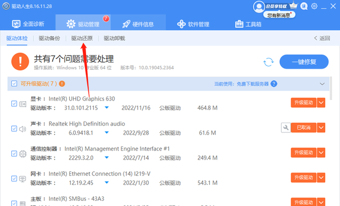Screen dimensions: 340x206
Task: Open 全面诊断 tab
Action: point(28,24)
